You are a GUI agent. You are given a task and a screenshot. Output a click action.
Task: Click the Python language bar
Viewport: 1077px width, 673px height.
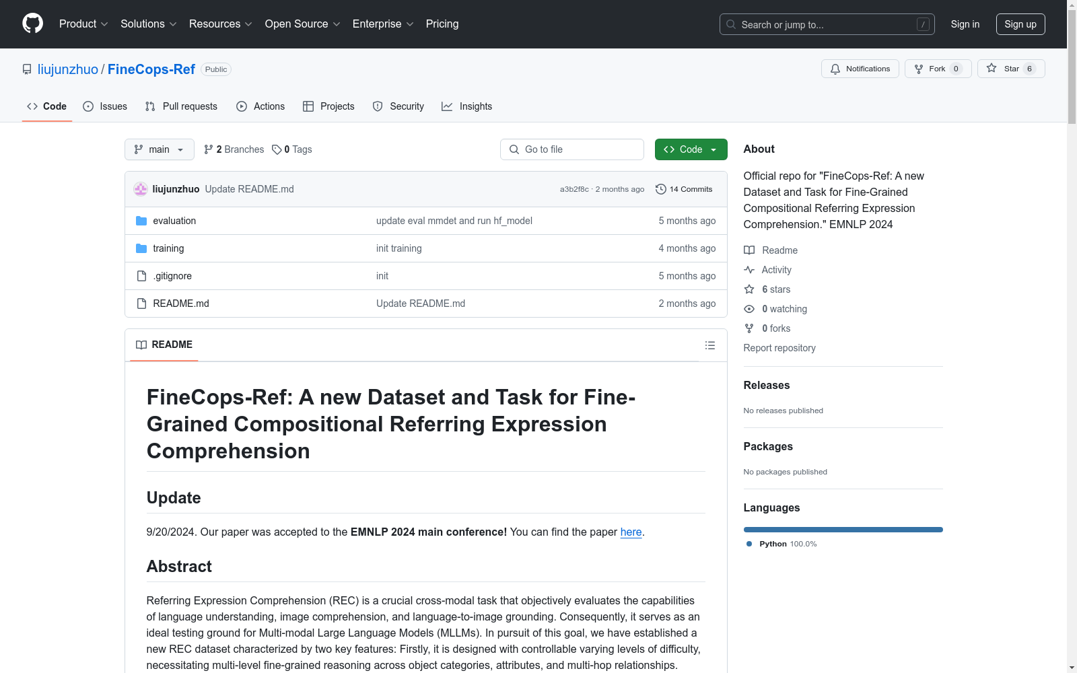[x=843, y=530]
